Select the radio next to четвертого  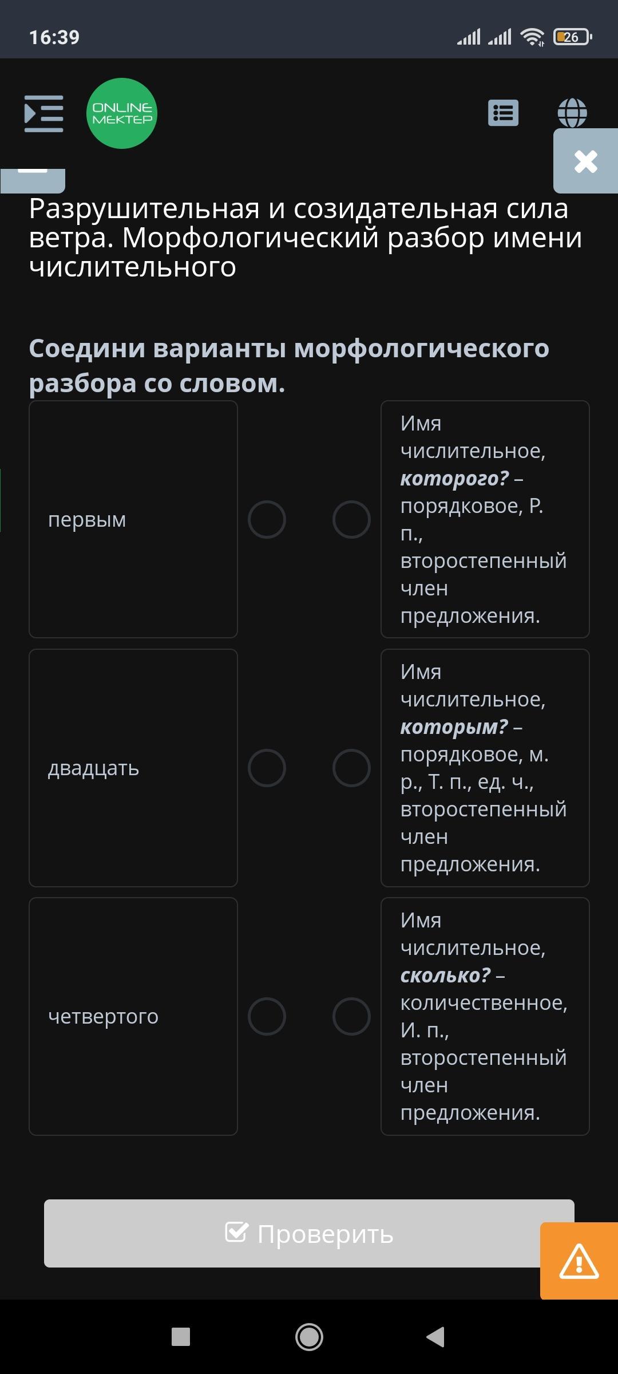click(x=267, y=1016)
